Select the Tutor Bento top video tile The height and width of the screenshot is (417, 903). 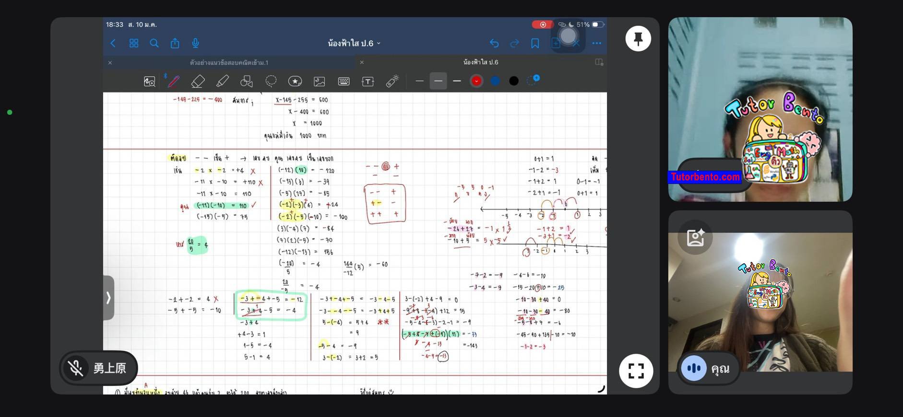[760, 109]
